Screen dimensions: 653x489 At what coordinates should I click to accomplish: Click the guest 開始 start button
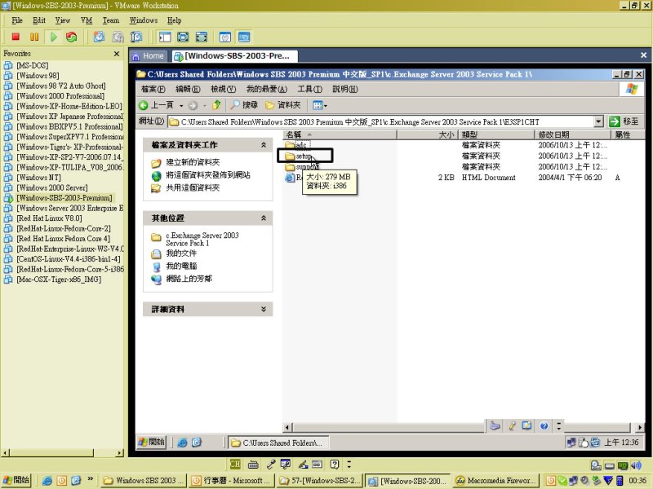point(152,442)
